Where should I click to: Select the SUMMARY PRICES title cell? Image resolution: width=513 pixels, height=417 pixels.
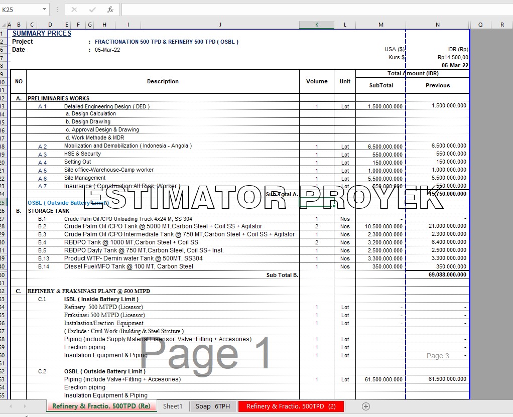coord(42,33)
